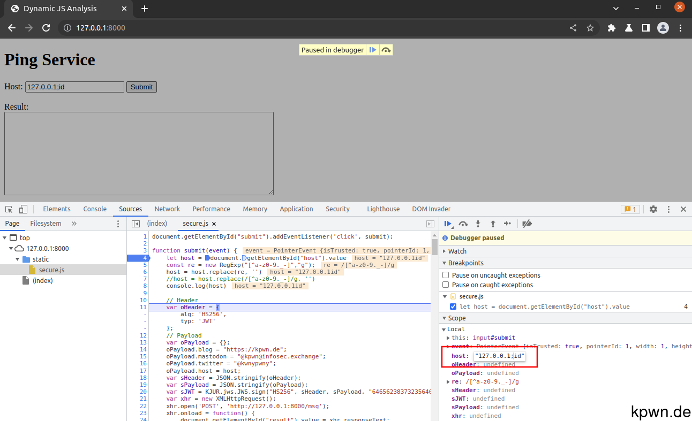This screenshot has width=692, height=421.
Task: Collapse the Scope section
Action: pos(445,318)
